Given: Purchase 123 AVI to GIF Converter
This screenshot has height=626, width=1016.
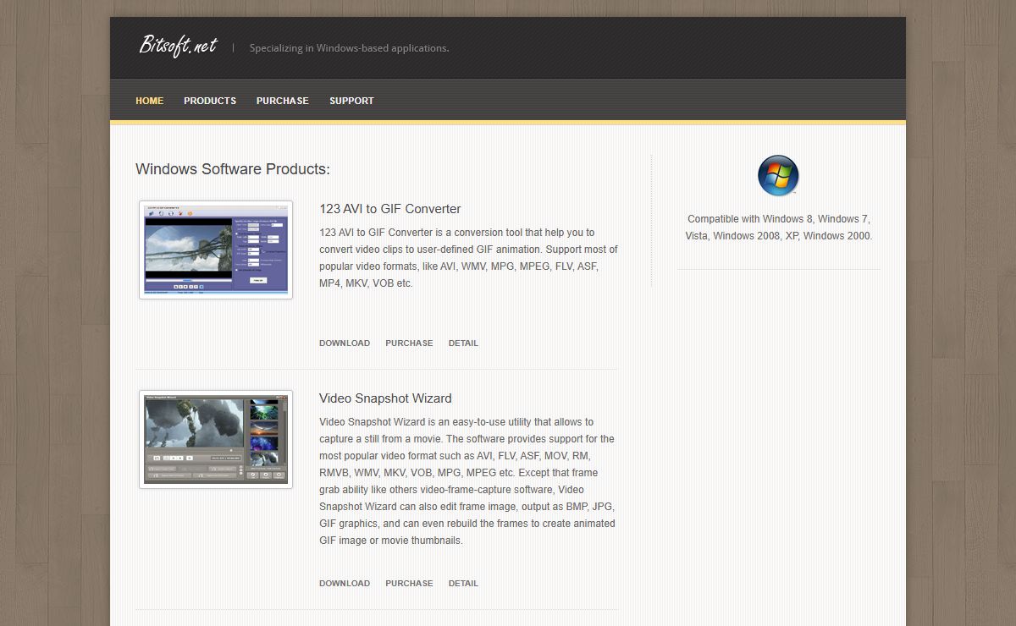Looking at the screenshot, I should coord(409,343).
